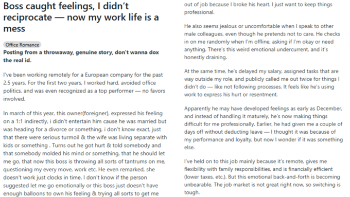Click the paragraph starting 'He also seems jealous'
This screenshot has height=197, width=350.
pyautogui.click(x=262, y=42)
